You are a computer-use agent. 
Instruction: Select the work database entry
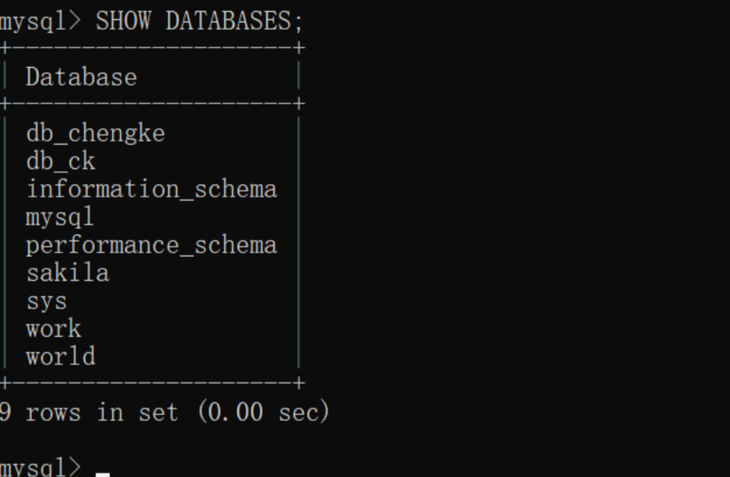(x=54, y=329)
